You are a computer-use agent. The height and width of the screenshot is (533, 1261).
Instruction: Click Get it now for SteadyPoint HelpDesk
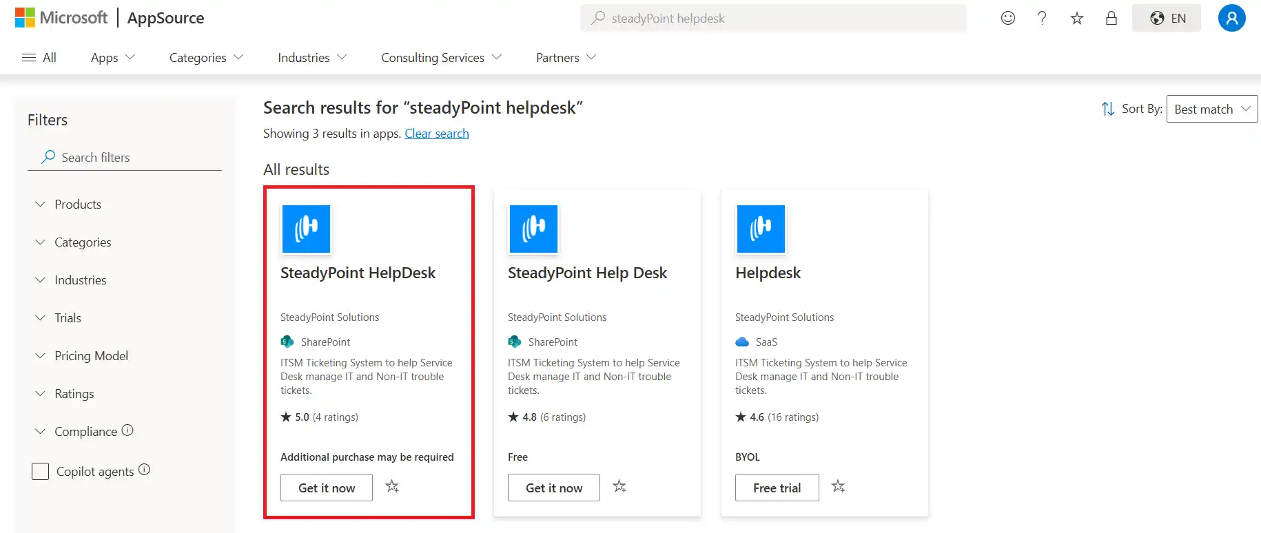(327, 488)
